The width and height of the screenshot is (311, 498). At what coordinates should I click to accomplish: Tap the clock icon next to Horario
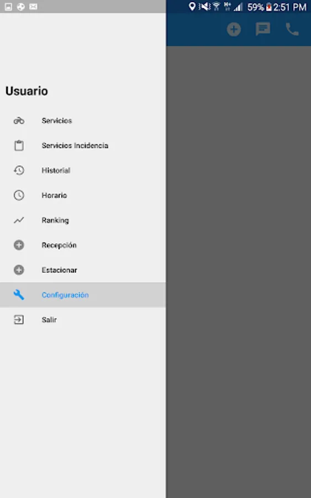[19, 195]
